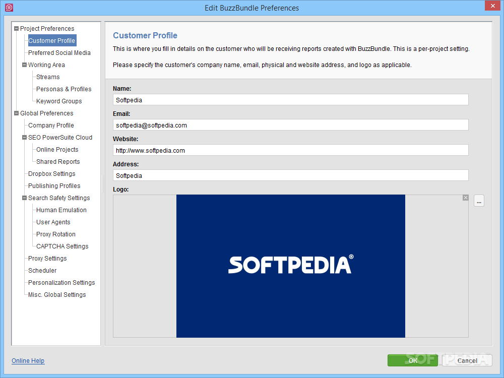
Task: Collapse the SEO PowerSuite Cloud node
Action: 24,138
